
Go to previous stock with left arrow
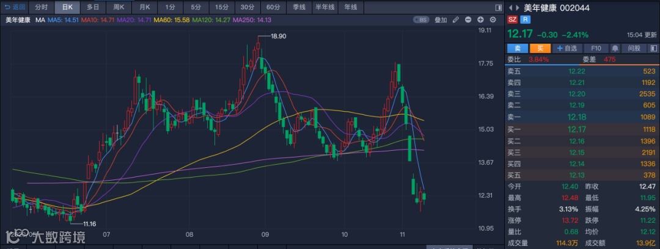(510, 7)
